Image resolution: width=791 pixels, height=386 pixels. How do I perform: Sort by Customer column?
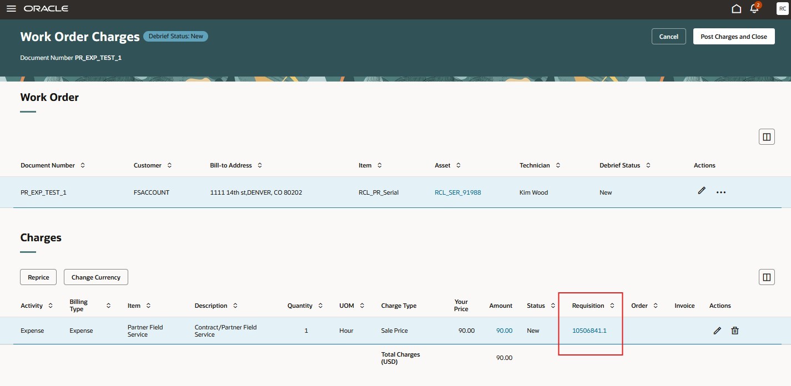(169, 165)
